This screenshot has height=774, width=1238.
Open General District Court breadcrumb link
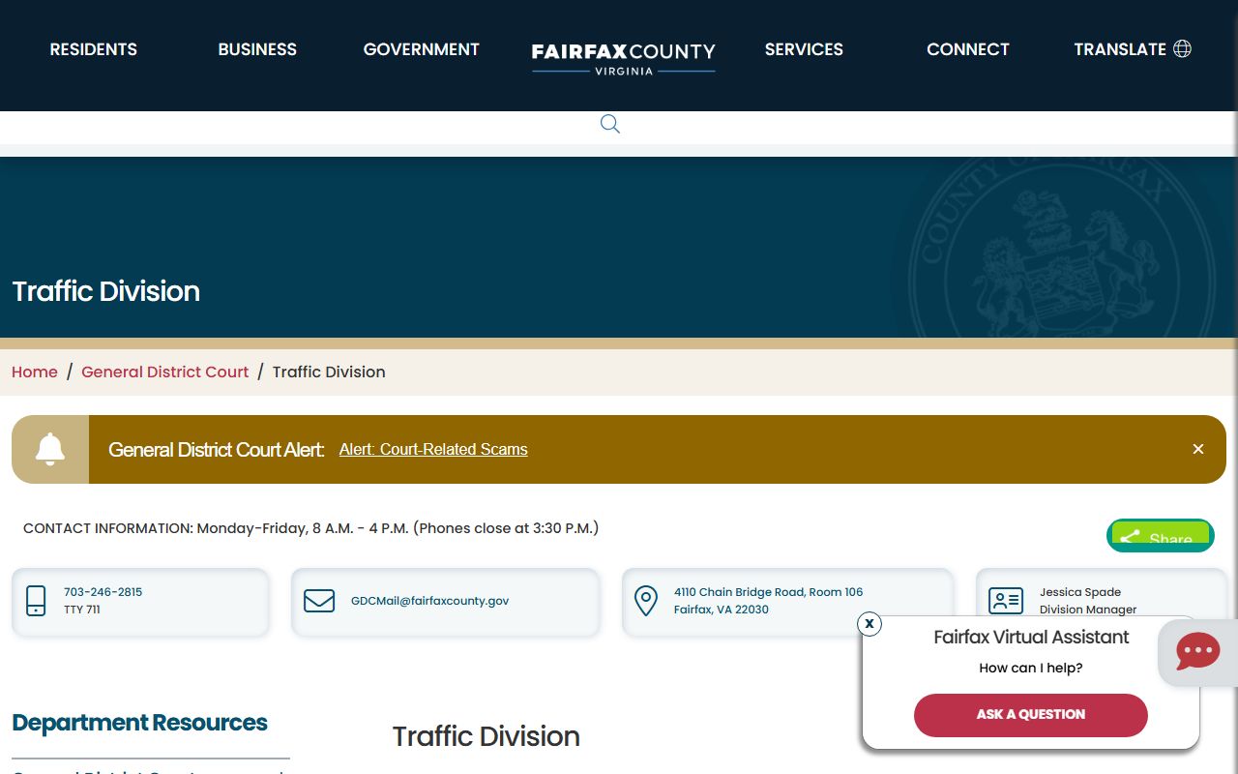165,372
